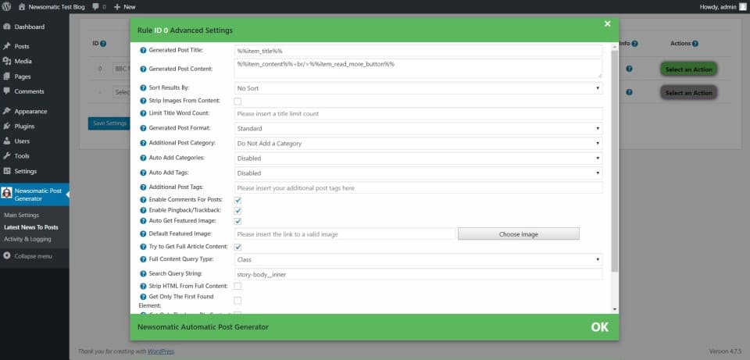The width and height of the screenshot is (750, 360).
Task: Click help icon beside Enable Pingback/Trackback
Action: 143,210
